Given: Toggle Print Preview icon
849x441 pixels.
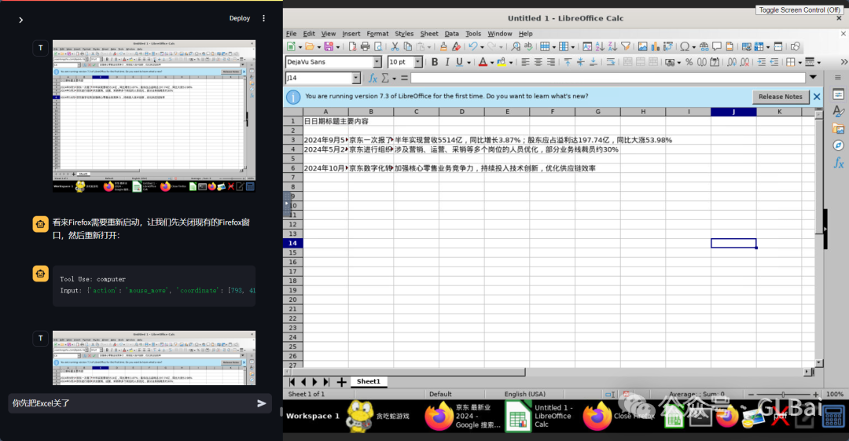Looking at the screenshot, I should 378,46.
